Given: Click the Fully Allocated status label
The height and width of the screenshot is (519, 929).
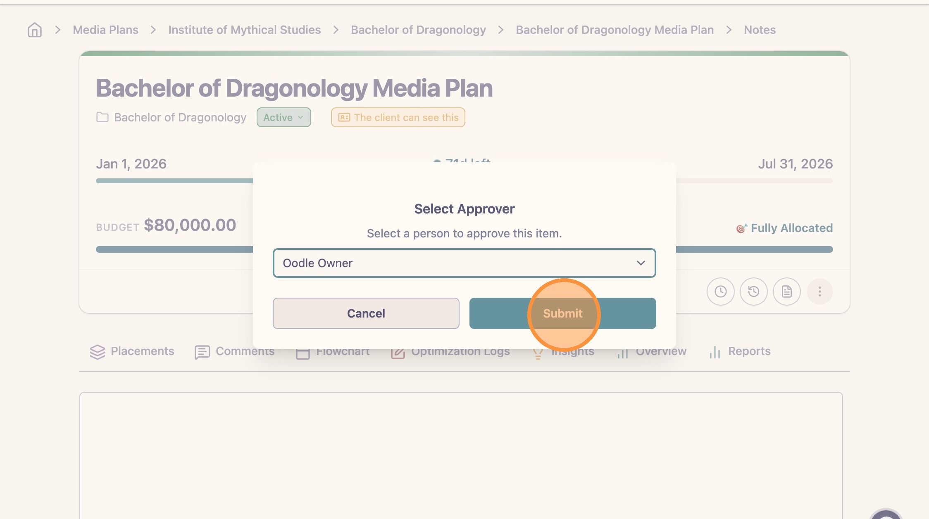Looking at the screenshot, I should coord(784,228).
